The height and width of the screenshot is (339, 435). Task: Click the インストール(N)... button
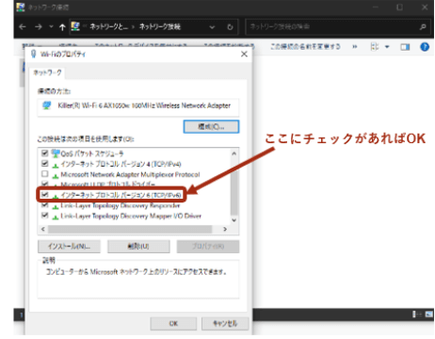point(69,247)
